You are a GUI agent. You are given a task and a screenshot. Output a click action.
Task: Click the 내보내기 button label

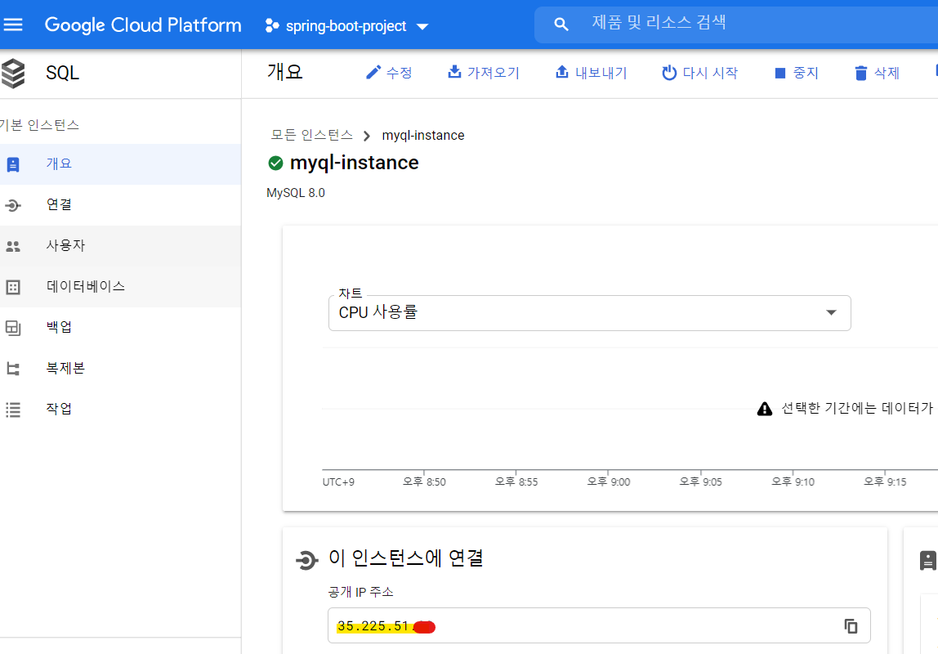pos(601,73)
